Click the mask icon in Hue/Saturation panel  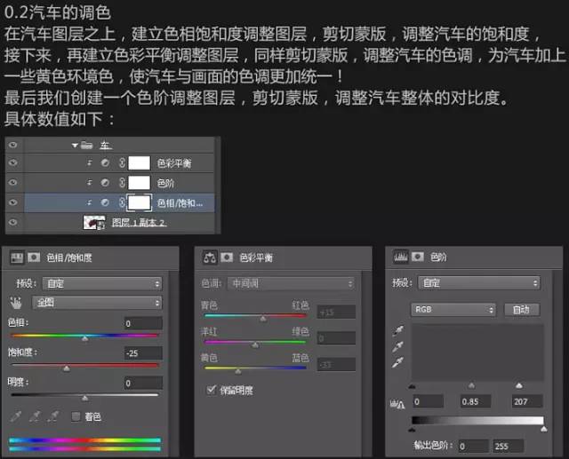pyautogui.click(x=33, y=257)
